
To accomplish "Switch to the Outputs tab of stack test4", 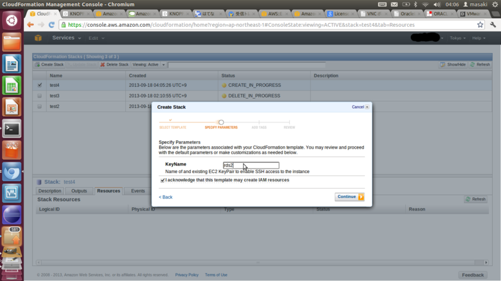I will click(x=79, y=191).
